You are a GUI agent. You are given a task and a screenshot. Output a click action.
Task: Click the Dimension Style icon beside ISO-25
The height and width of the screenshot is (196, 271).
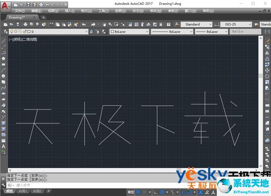(217, 24)
